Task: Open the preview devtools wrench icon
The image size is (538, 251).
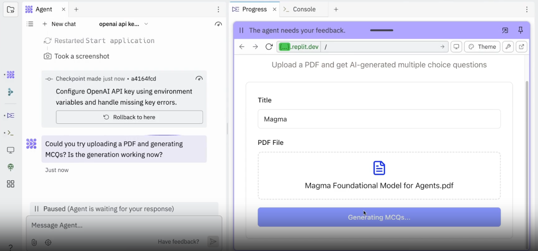Action: tap(507, 47)
